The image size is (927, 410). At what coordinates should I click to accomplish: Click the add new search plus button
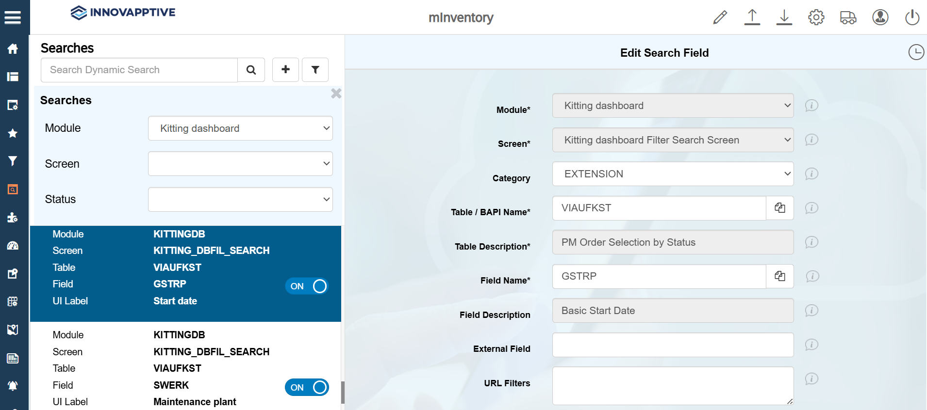click(285, 70)
